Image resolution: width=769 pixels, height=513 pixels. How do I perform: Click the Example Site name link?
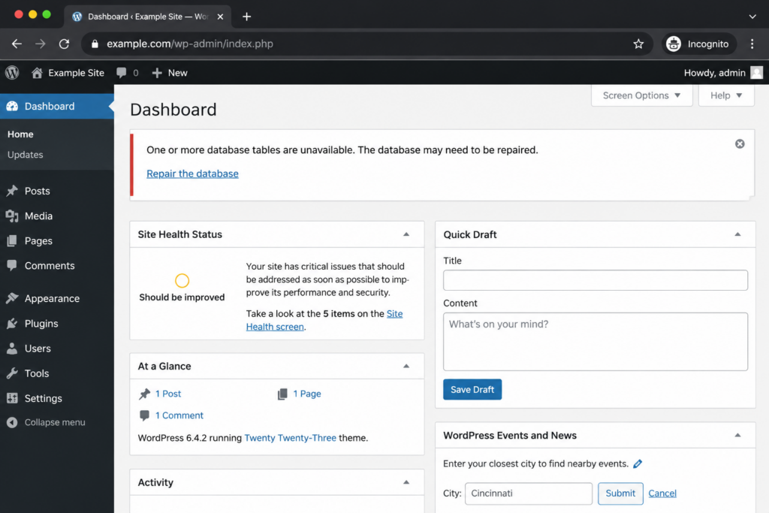pyautogui.click(x=76, y=73)
